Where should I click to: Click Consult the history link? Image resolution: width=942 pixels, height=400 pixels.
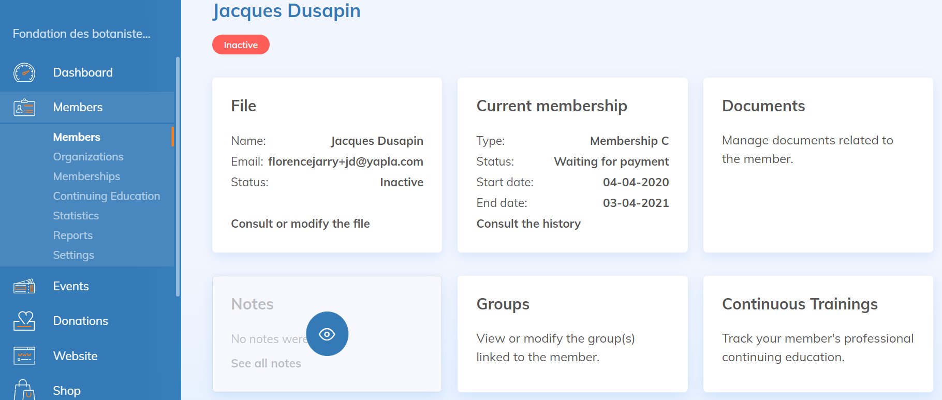[528, 224]
